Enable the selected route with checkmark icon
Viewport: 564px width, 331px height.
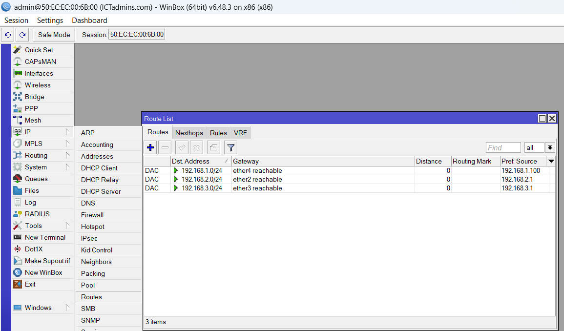180,147
